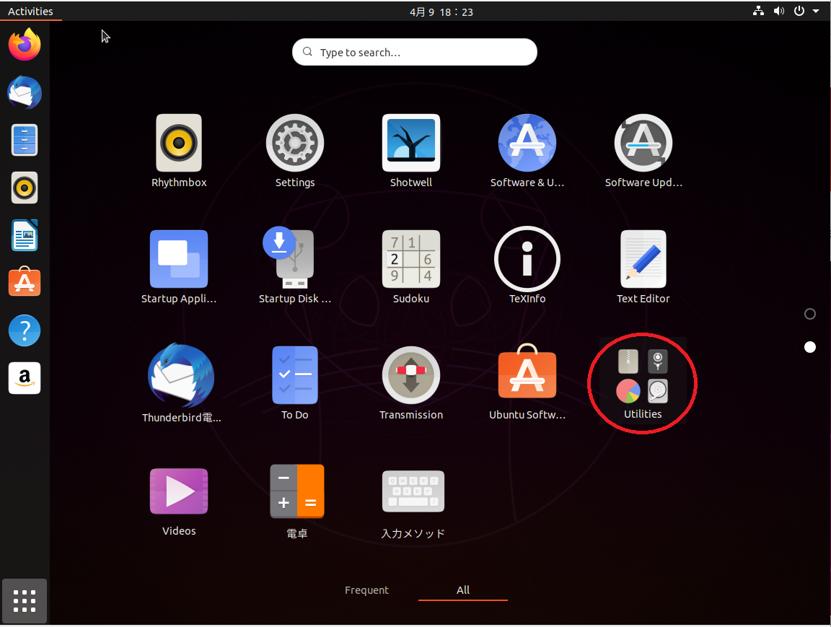831x627 pixels.
Task: Launch Startup Disk Creator
Action: point(294,266)
